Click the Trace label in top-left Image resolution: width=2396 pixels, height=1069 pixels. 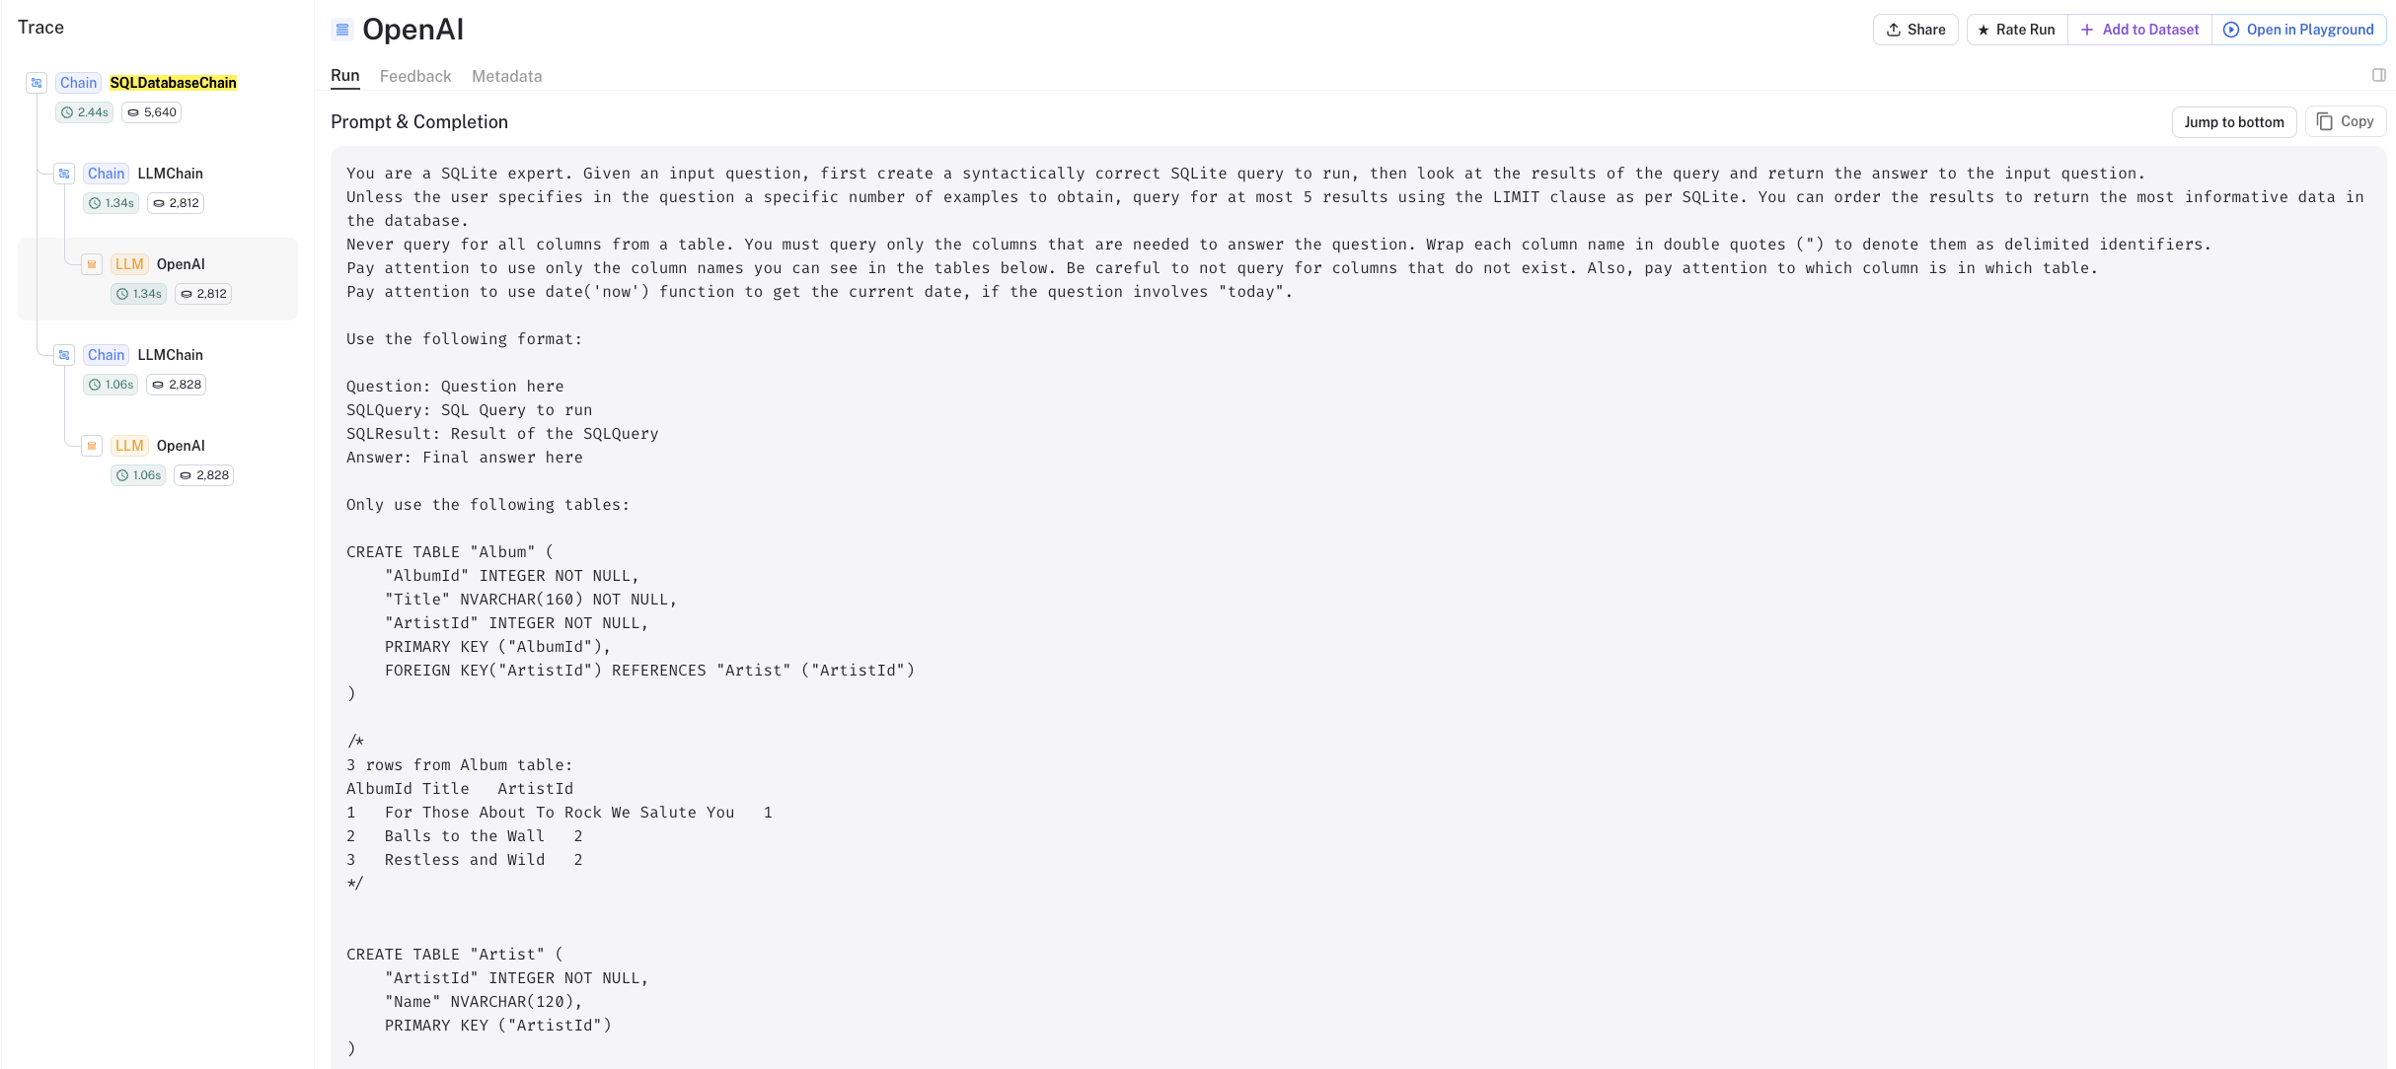coord(41,26)
